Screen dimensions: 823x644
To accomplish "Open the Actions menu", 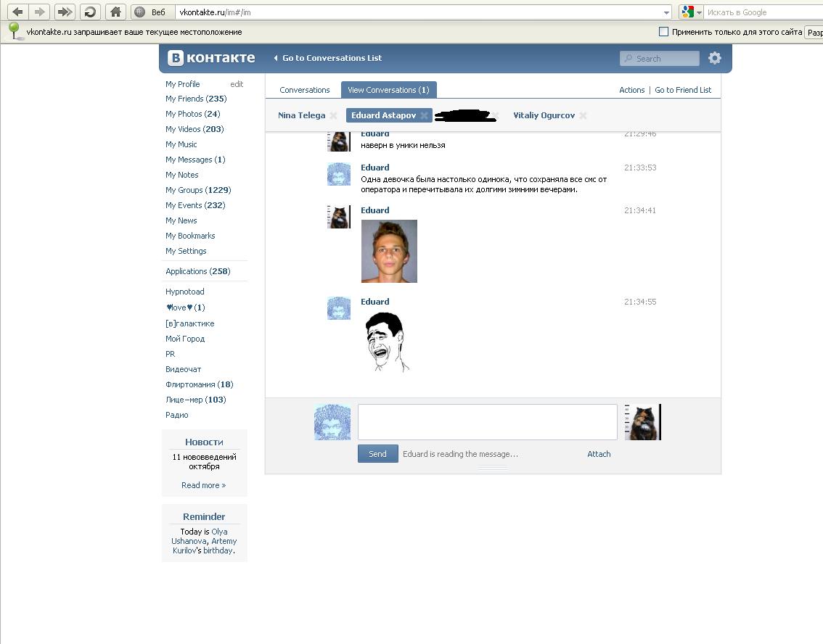I will [x=631, y=90].
